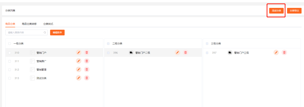
Task: Delete the 营销门户二级 second-level category
Action: click(185, 53)
